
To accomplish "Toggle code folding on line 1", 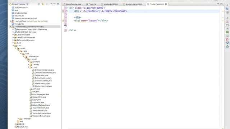I will pos(67,8).
